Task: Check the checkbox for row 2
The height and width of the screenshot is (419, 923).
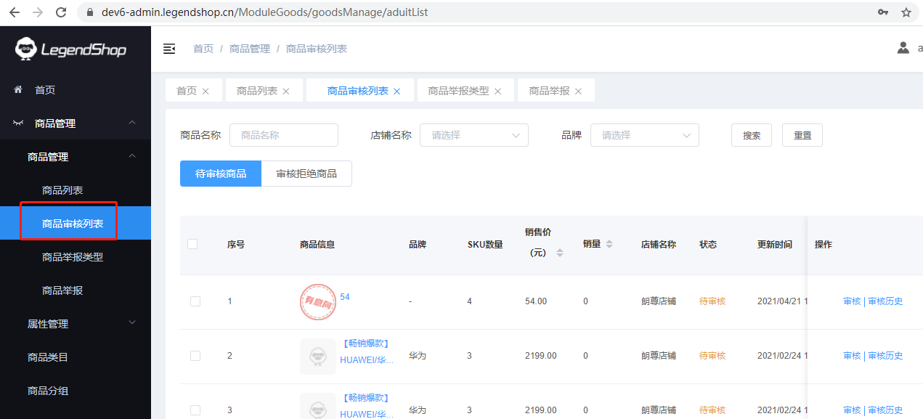Action: (195, 356)
